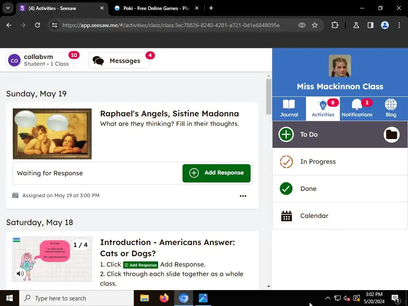408x306 pixels.
Task: Open the Journal tab
Action: click(289, 109)
